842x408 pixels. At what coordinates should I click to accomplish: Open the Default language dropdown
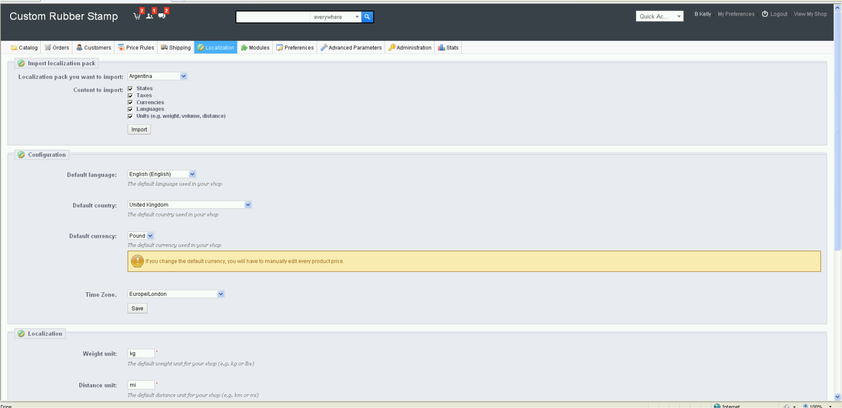tap(162, 174)
